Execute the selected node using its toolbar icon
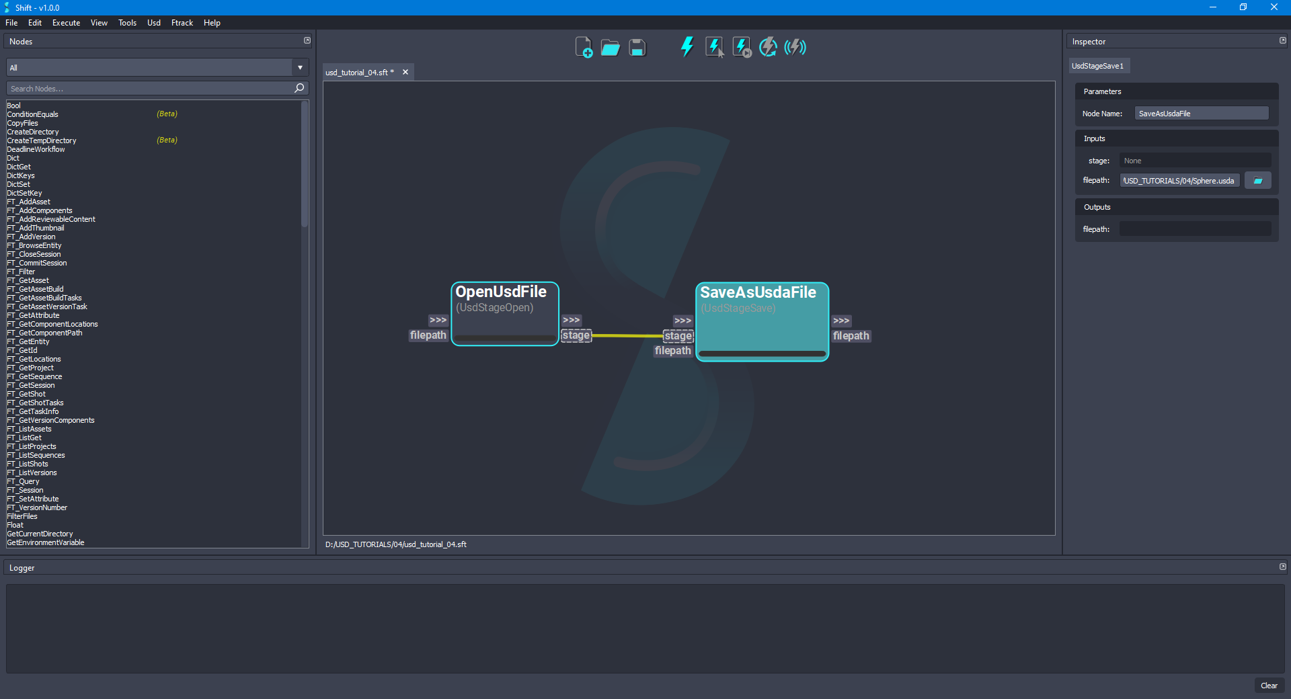1291x699 pixels. click(x=713, y=47)
